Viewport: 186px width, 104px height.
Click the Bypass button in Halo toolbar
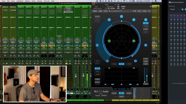point(95,11)
